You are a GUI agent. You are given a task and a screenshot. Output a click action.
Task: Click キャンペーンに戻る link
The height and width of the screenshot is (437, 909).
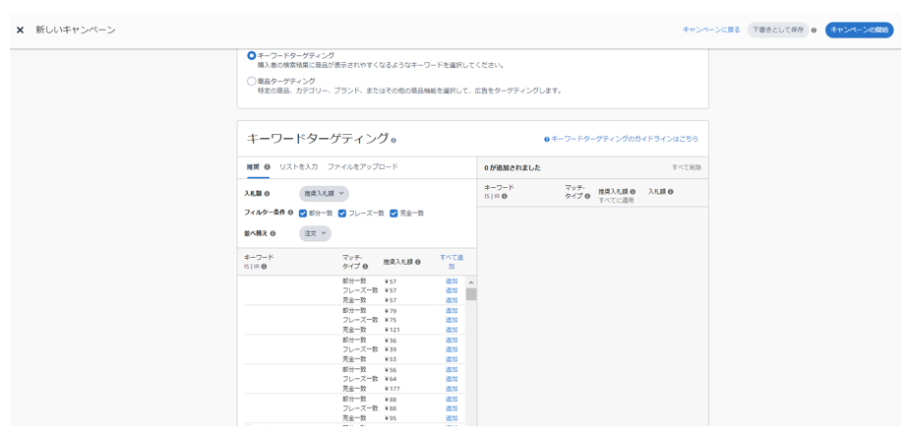coord(711,31)
